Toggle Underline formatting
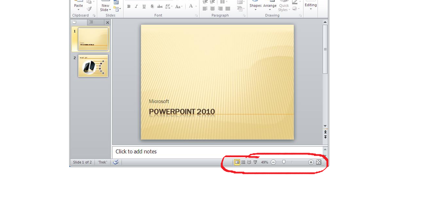The image size is (440, 208). click(x=144, y=6)
